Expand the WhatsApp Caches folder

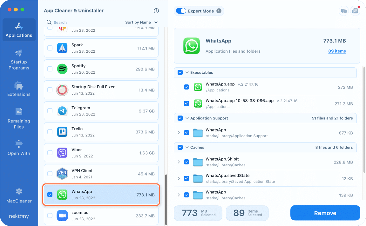(x=179, y=195)
